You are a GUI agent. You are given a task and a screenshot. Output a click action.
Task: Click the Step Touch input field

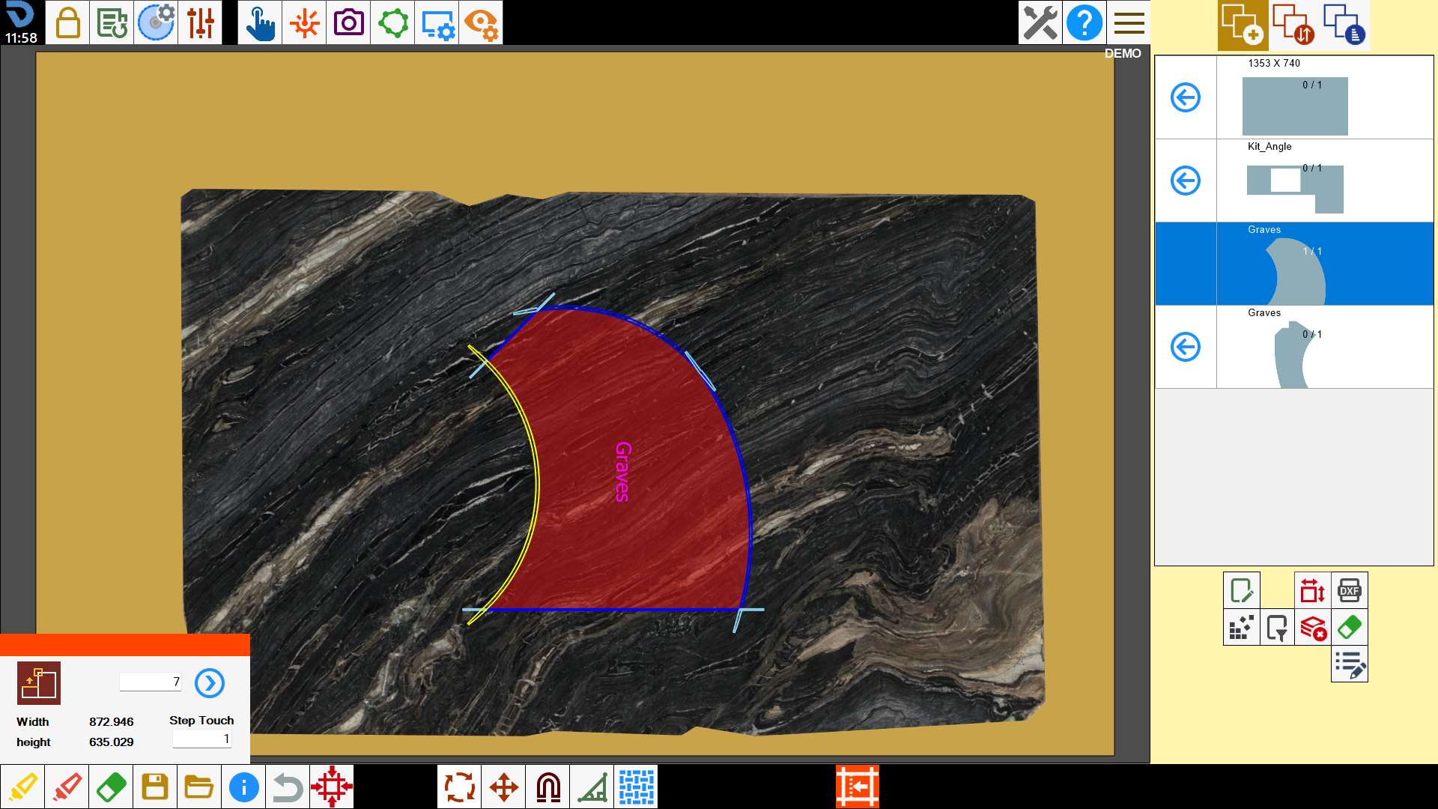coord(202,739)
